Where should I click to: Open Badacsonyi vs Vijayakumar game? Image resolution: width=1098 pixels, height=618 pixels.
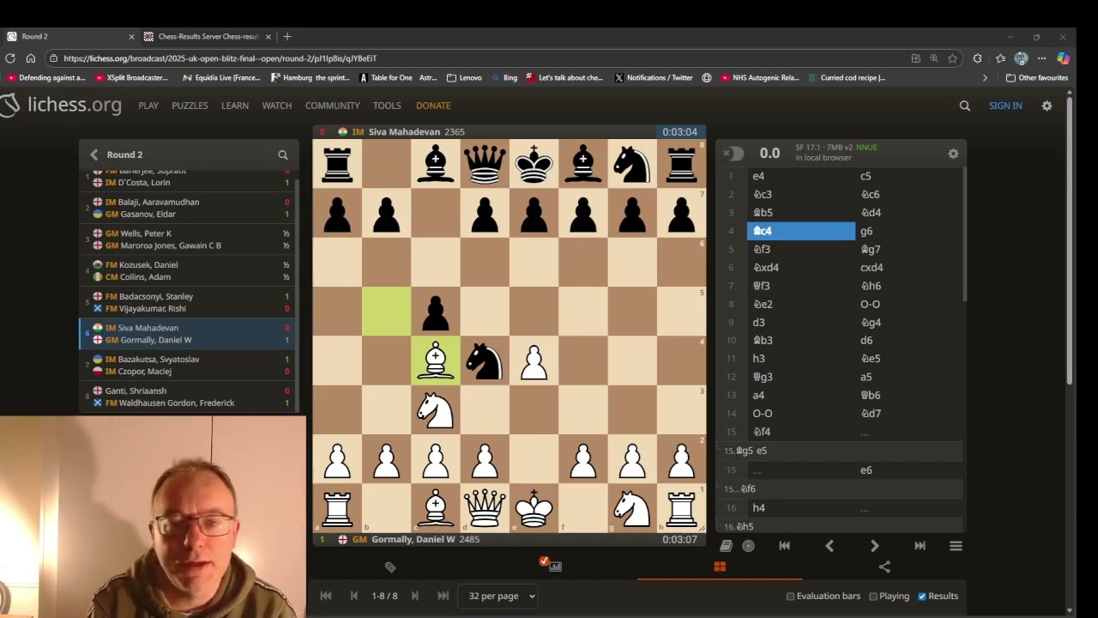188,302
